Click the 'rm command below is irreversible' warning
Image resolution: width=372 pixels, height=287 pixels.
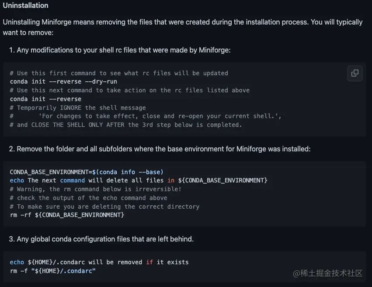tap(95, 189)
